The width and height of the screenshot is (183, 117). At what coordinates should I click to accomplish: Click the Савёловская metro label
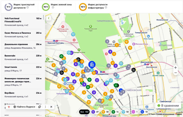165,102
